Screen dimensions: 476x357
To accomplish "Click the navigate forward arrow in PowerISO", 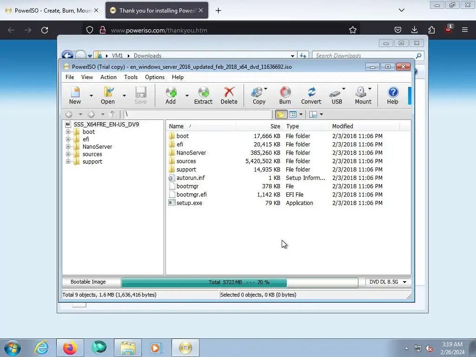I will pyautogui.click(x=91, y=114).
